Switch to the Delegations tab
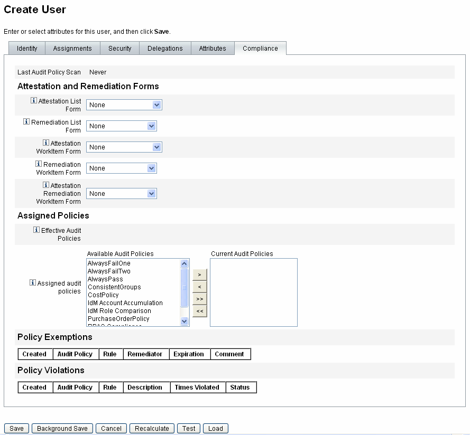 point(165,49)
